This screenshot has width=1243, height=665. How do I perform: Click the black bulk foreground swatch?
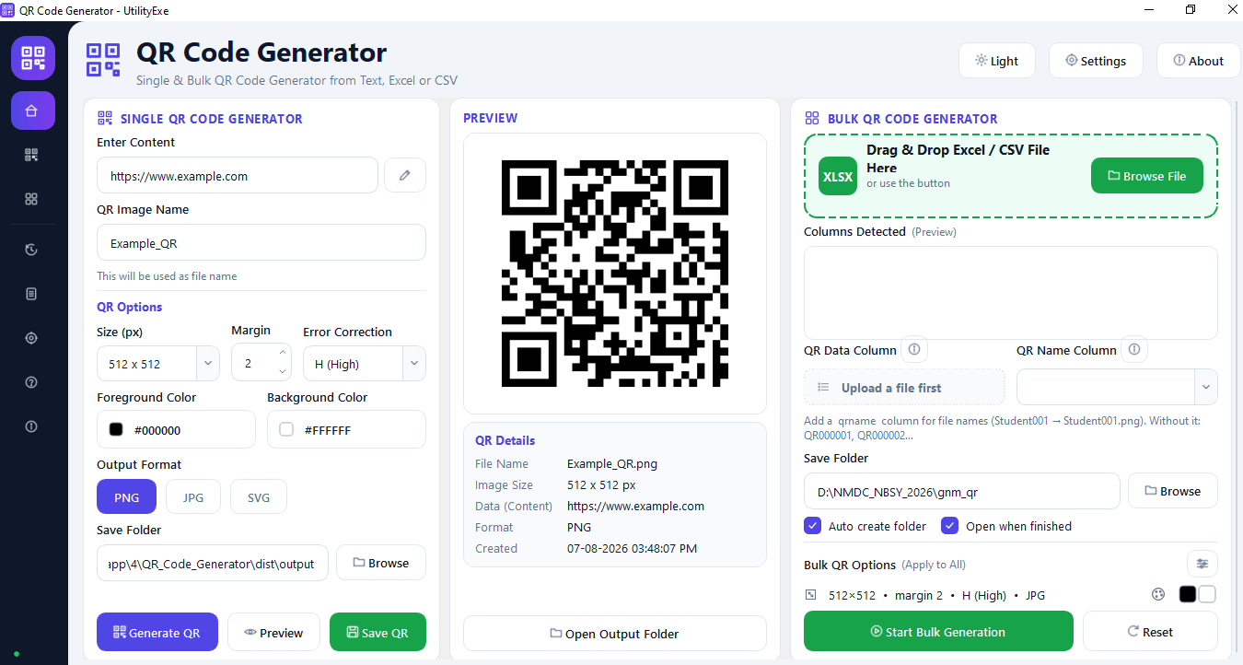tap(1188, 594)
